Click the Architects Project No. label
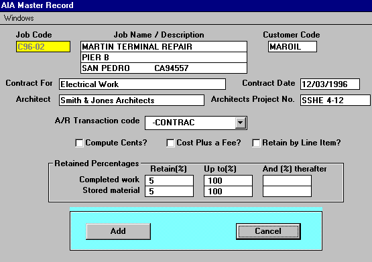The width and height of the screenshot is (372, 262). pos(253,99)
